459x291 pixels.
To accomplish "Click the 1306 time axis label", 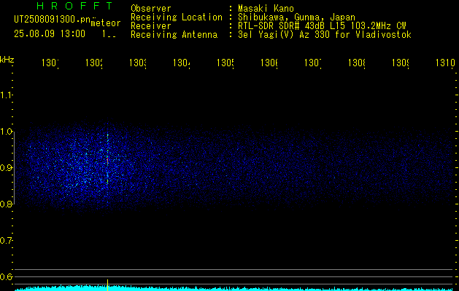I will point(269,63).
